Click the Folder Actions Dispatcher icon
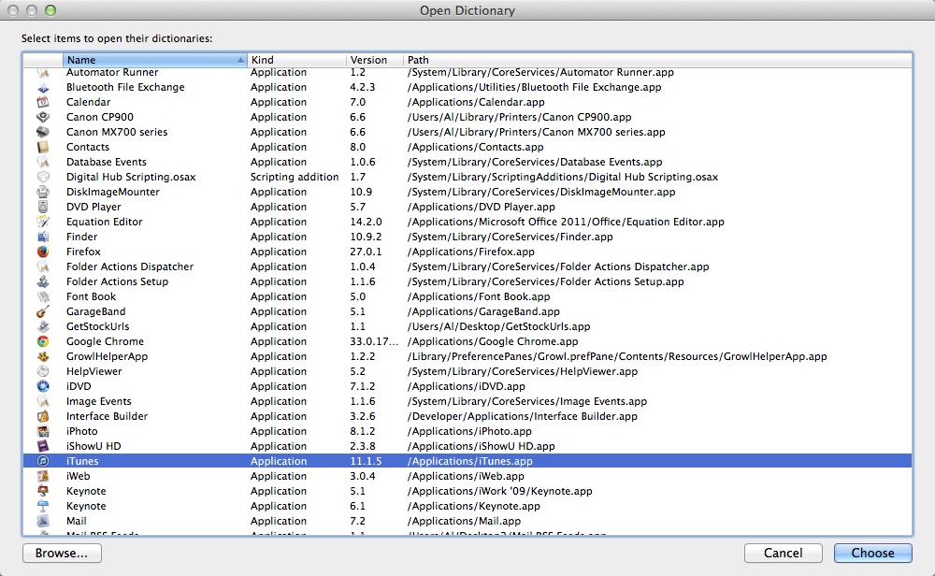This screenshot has height=576, width=935. (43, 267)
